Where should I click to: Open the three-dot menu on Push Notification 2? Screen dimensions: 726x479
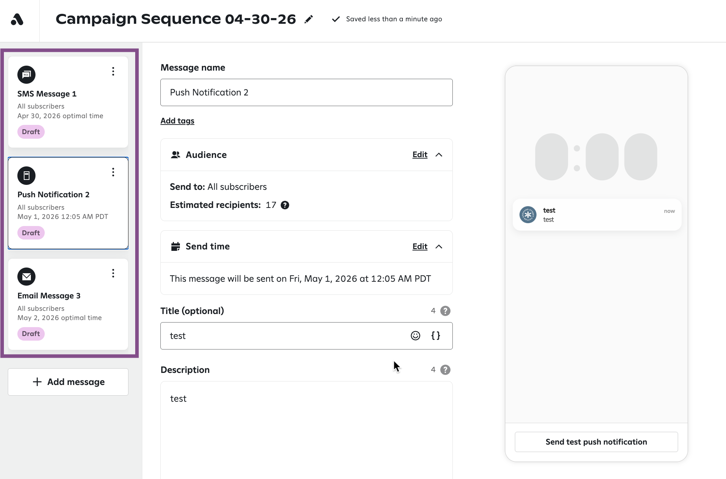[x=113, y=172]
